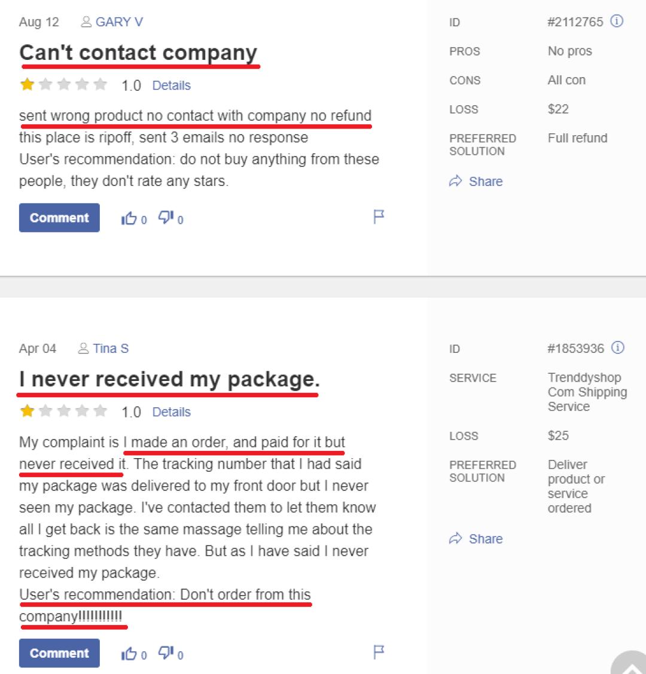
Task: Expand Details for Tina S's 1.0 rating
Action: pyautogui.click(x=171, y=412)
